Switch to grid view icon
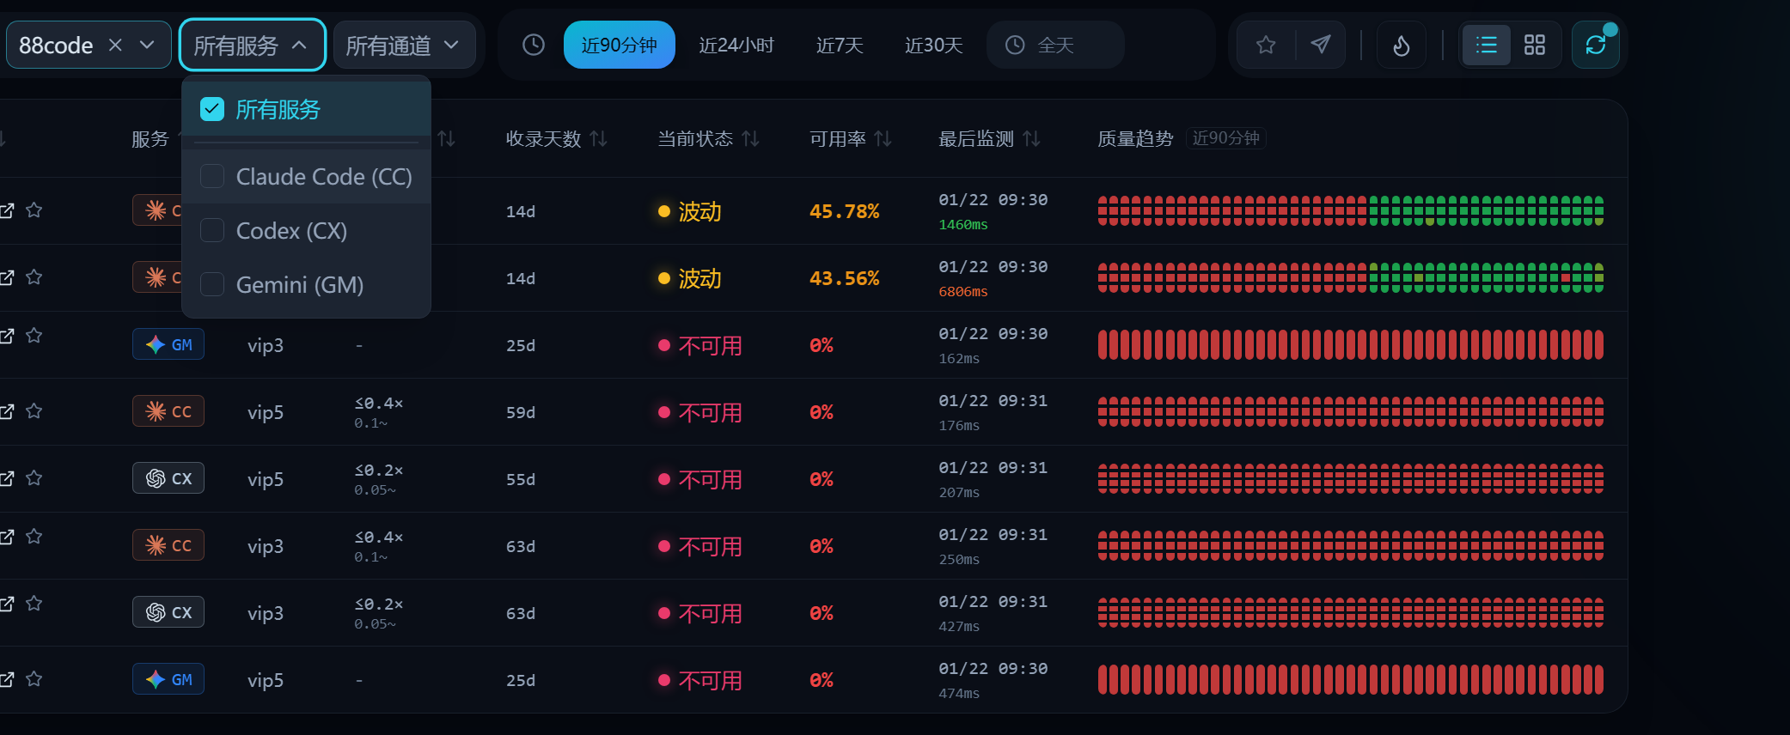1790x735 pixels. click(1535, 45)
